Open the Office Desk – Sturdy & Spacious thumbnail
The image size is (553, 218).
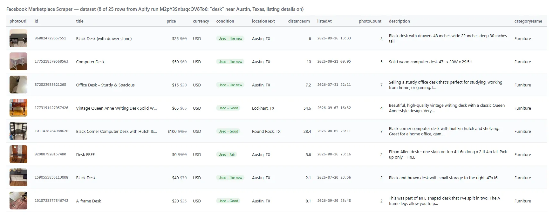(18, 85)
